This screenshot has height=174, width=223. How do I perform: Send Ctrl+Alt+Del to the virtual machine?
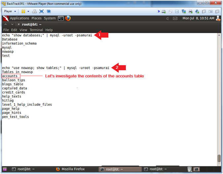(x=34, y=11)
